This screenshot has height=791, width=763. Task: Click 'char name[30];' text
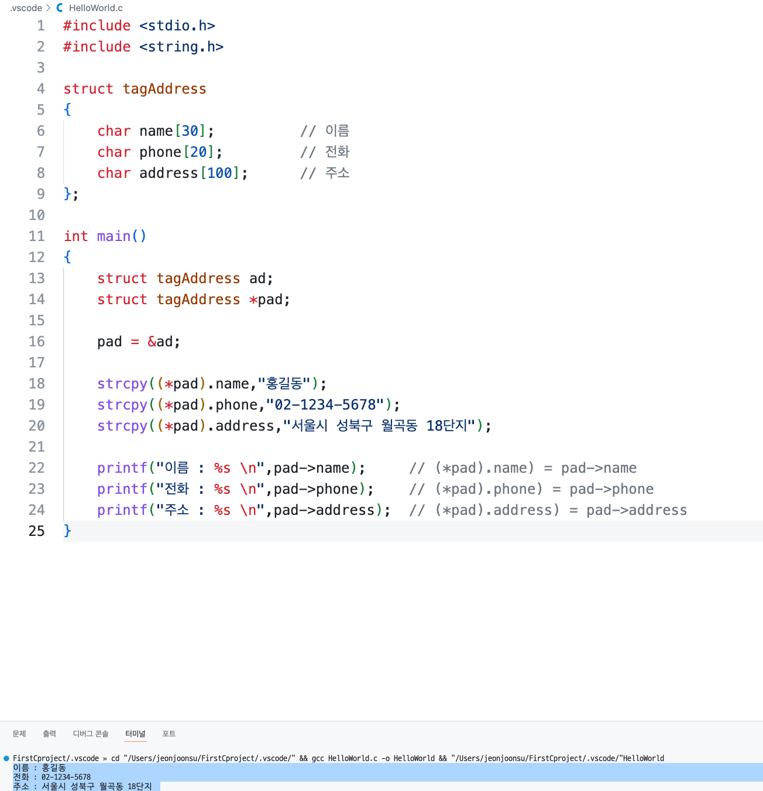point(156,131)
